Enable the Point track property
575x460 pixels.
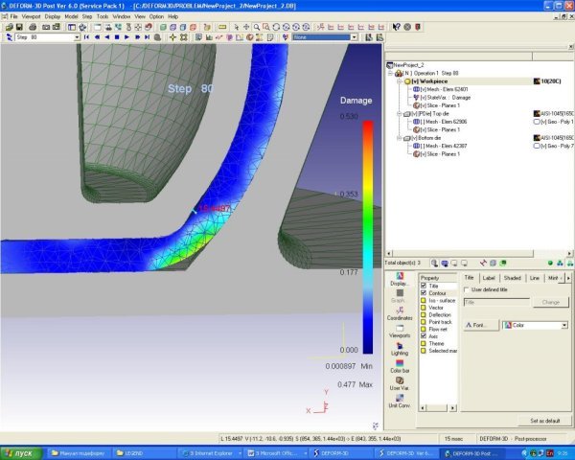424,322
